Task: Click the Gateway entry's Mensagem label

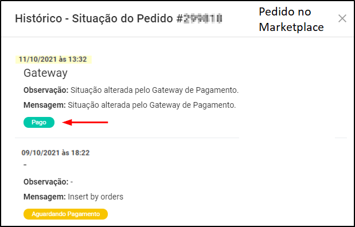Action: click(45, 105)
